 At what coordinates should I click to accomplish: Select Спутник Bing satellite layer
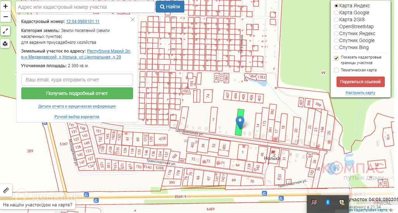(336, 47)
